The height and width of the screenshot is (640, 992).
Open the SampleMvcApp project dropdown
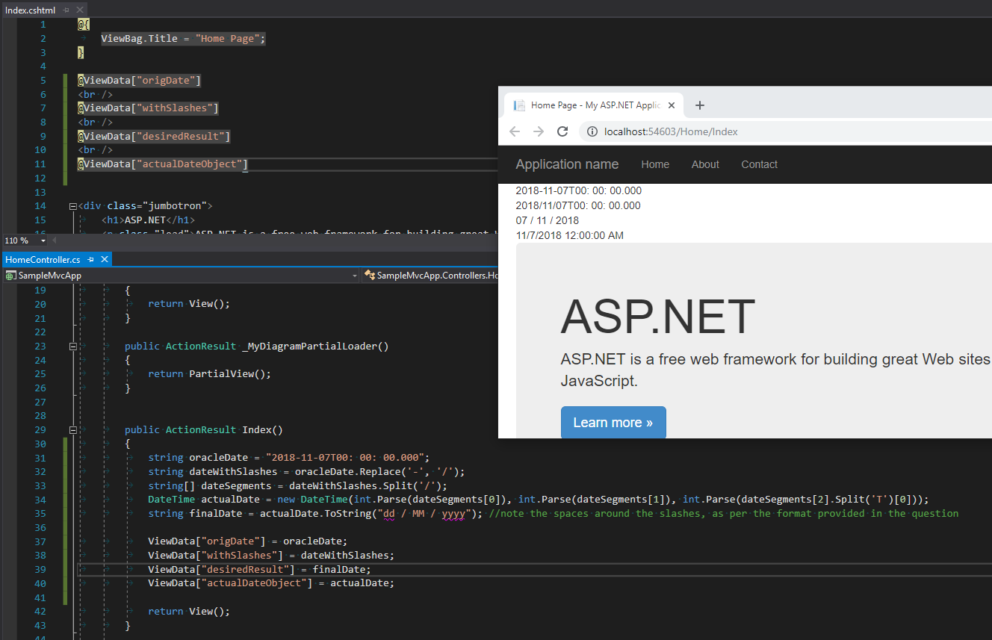355,276
